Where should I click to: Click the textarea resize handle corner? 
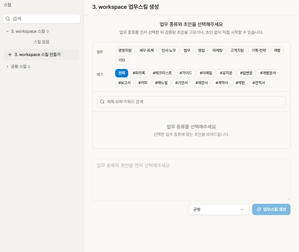tap(288, 199)
